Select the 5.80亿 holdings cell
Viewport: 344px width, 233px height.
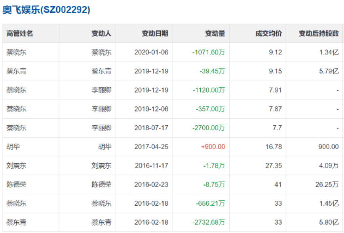click(x=329, y=222)
